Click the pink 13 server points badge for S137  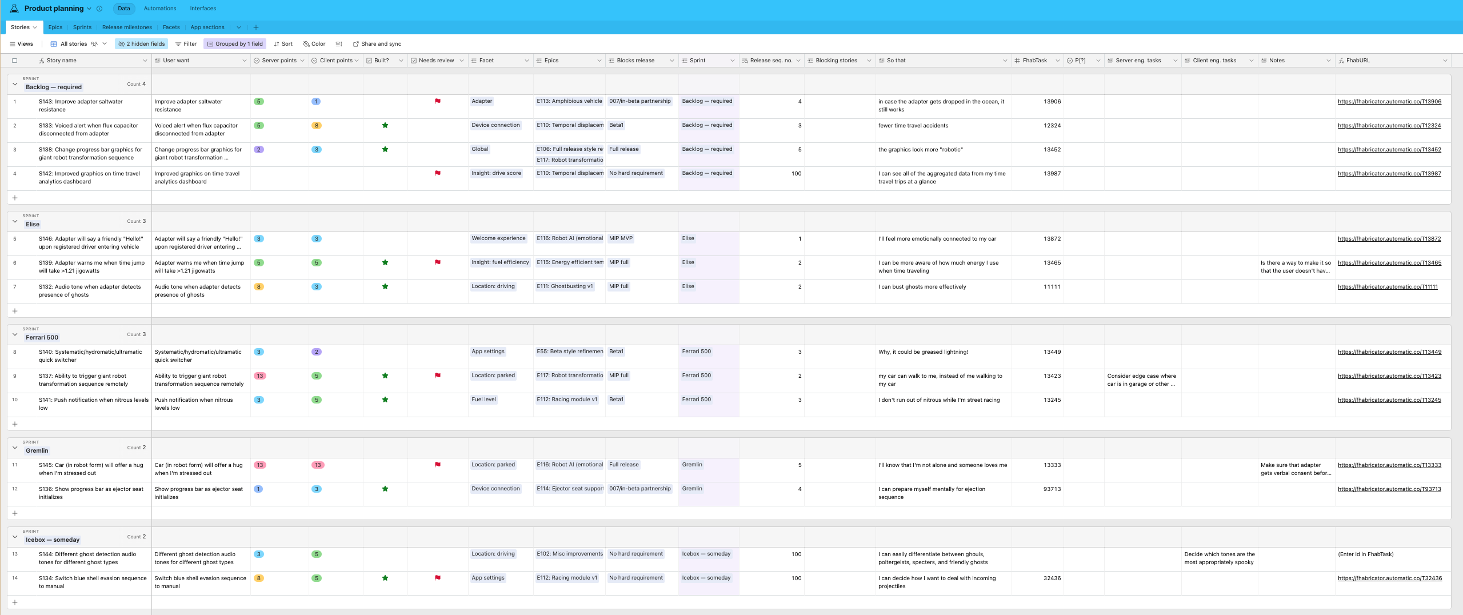click(260, 376)
